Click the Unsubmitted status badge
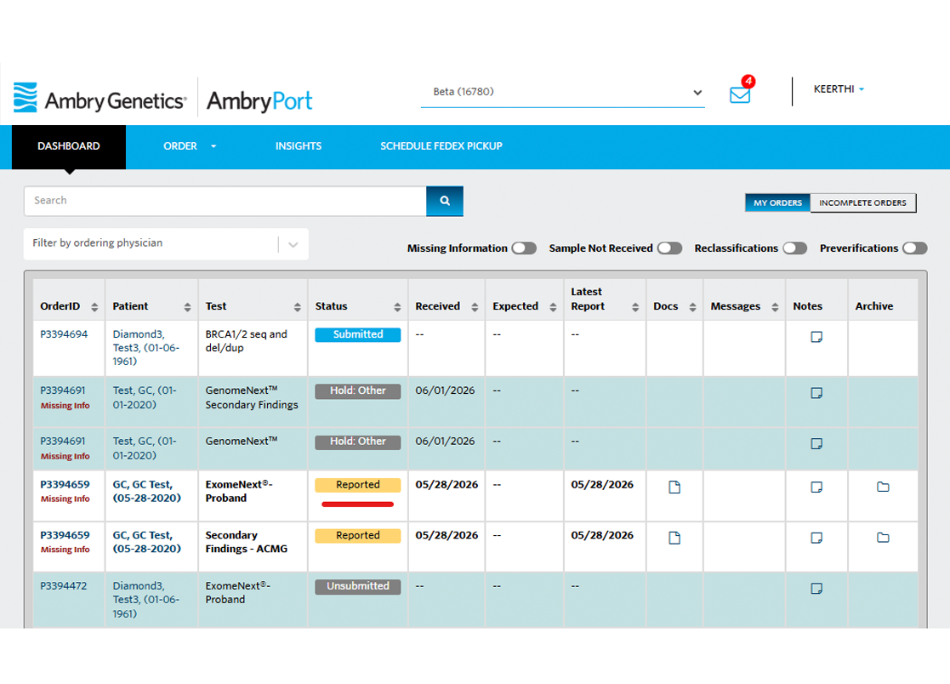Viewport: 950px width, 684px height. click(357, 586)
